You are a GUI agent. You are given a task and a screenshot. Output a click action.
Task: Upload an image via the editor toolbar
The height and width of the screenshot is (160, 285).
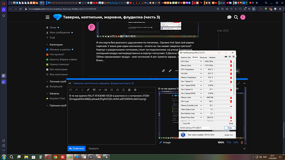(x=106, y=90)
